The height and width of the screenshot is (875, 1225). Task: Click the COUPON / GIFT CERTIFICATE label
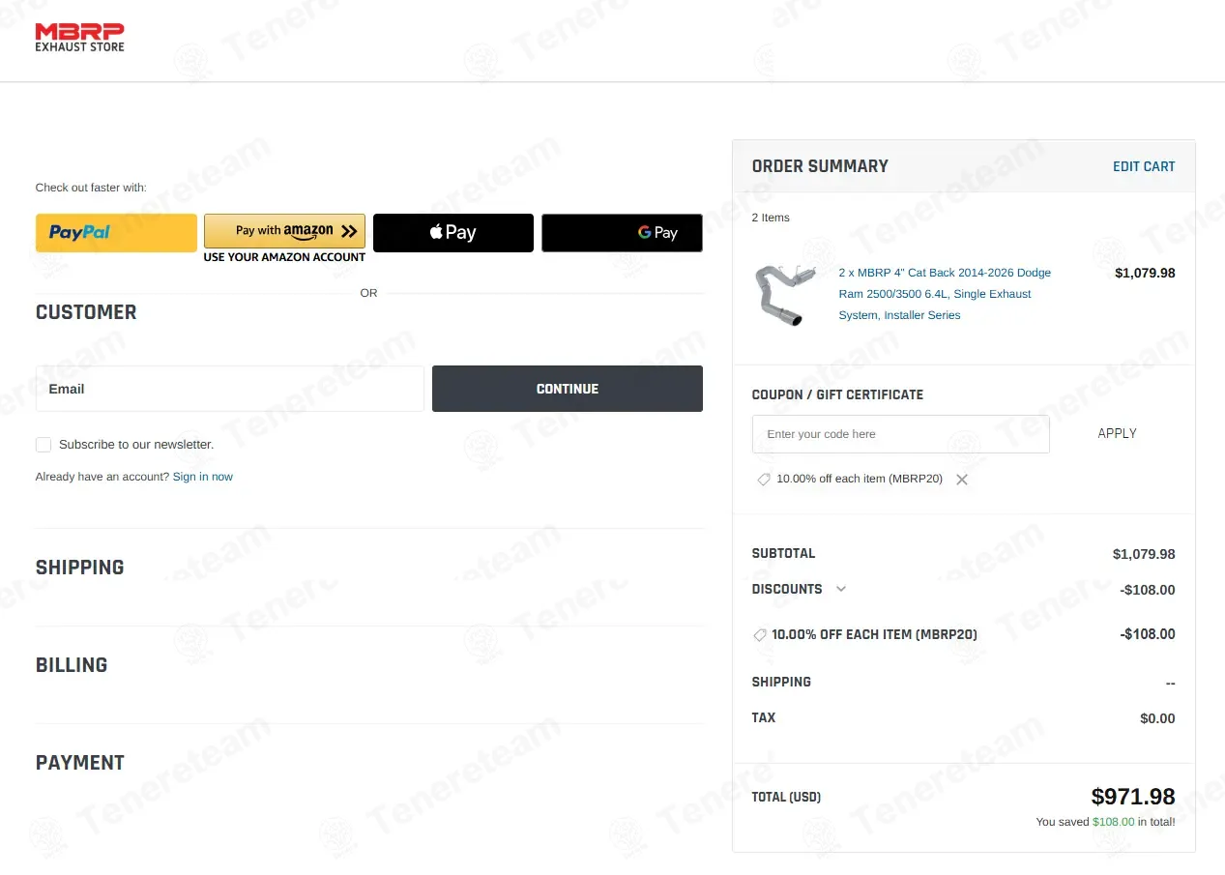[837, 394]
